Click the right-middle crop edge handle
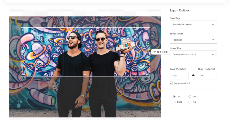 click(149, 52)
